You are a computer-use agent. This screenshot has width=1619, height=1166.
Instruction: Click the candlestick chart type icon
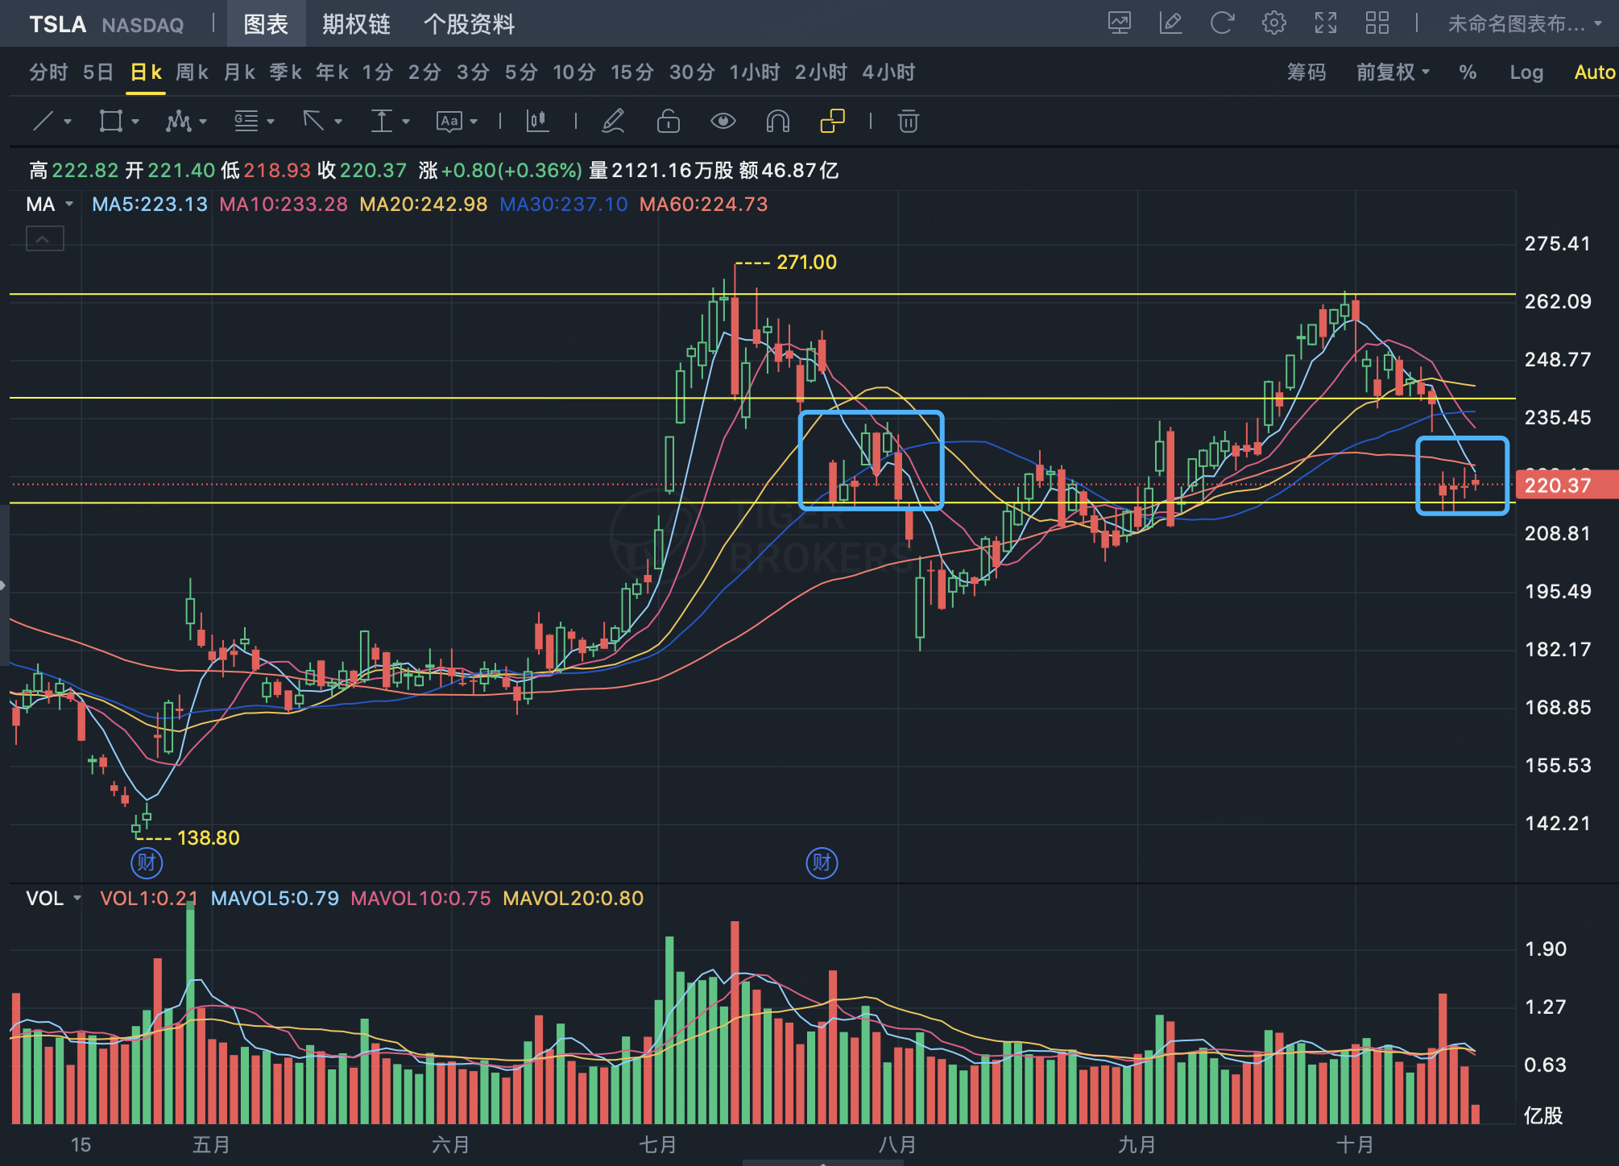537,122
